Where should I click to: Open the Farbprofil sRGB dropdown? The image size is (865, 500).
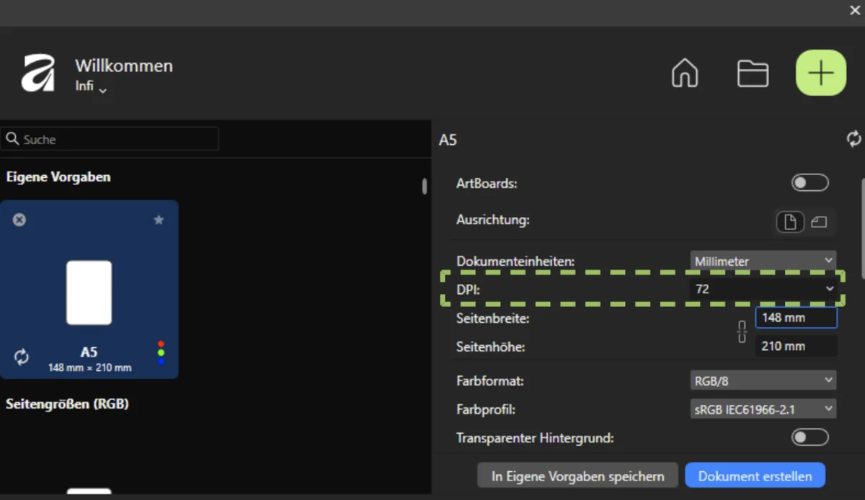(x=763, y=409)
